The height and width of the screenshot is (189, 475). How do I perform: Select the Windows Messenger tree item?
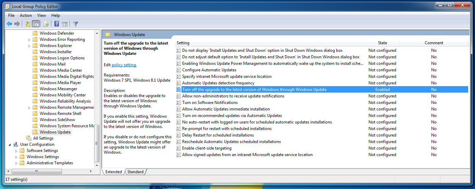click(x=58, y=89)
